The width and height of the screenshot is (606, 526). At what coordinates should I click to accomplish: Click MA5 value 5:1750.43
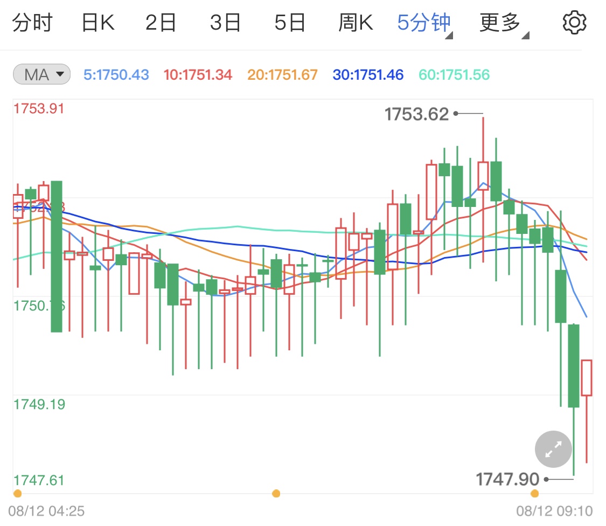[x=116, y=75]
